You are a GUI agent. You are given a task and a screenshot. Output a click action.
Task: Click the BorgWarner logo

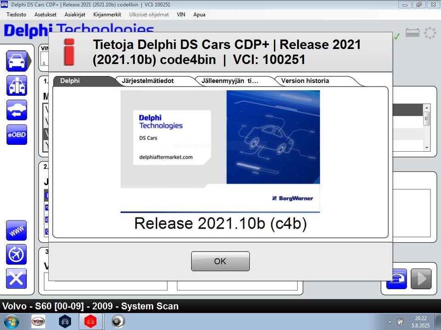point(293,198)
